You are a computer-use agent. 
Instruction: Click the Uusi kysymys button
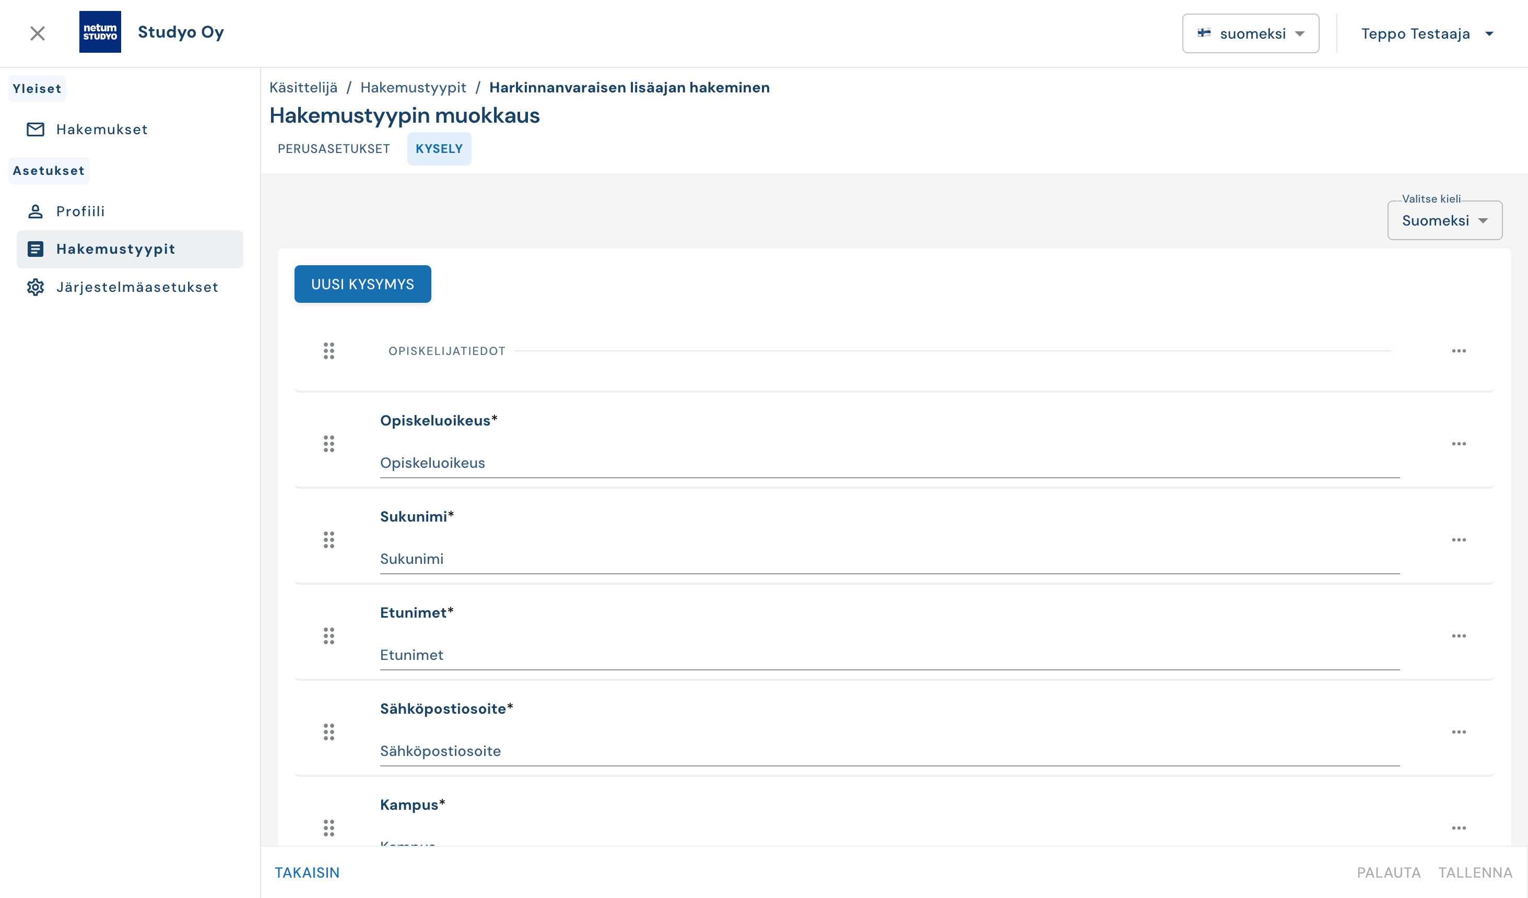(362, 284)
